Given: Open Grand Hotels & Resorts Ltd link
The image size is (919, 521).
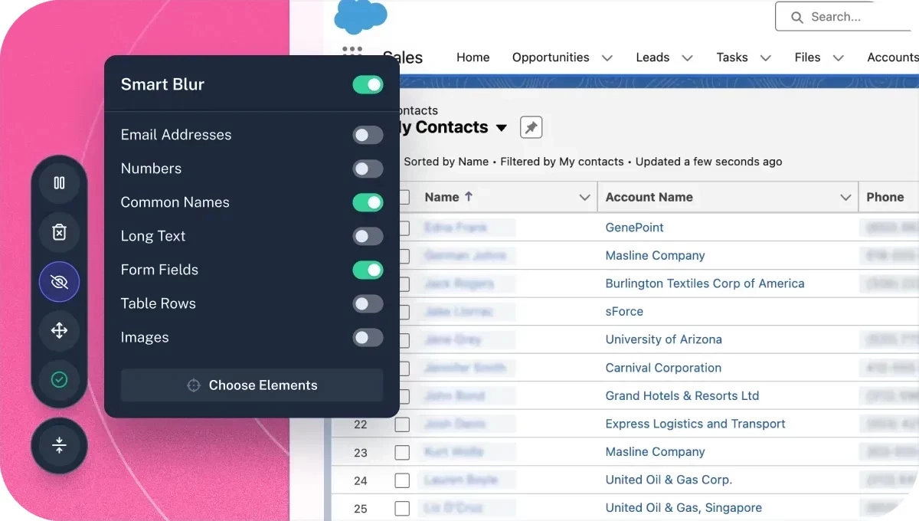Looking at the screenshot, I should tap(682, 396).
